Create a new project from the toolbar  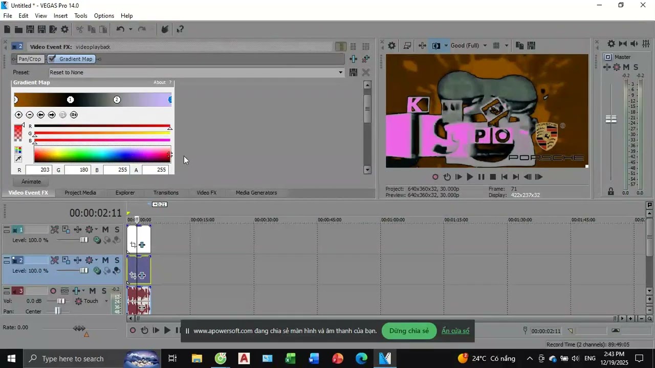pyautogui.click(x=7, y=30)
